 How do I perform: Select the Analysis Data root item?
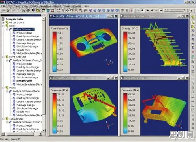[x=14, y=19]
